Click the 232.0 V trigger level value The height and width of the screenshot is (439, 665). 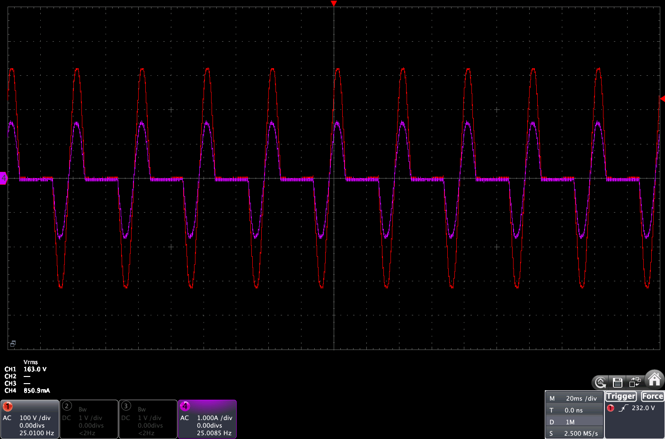point(643,408)
